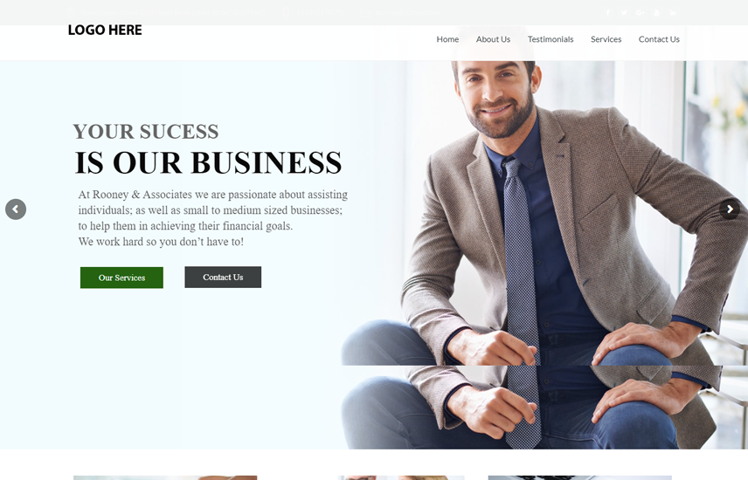Viewport: 748px width, 480px height.
Task: Click the envelope email icon
Action: (x=364, y=13)
